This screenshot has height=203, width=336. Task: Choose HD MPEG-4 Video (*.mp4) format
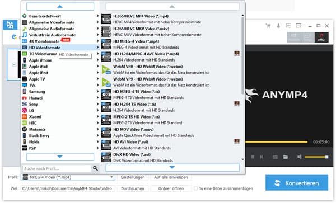pyautogui.click(x=171, y=44)
